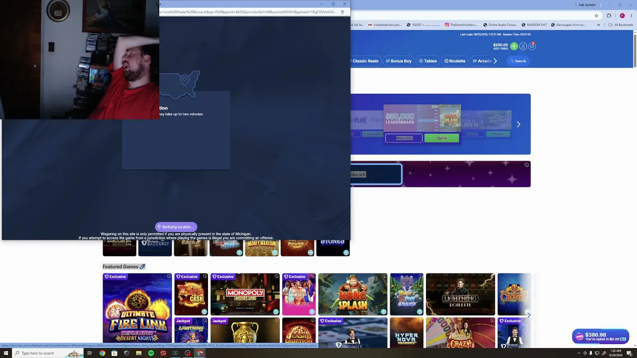Open the Tables category tab
This screenshot has height=358, width=637.
(x=428, y=61)
